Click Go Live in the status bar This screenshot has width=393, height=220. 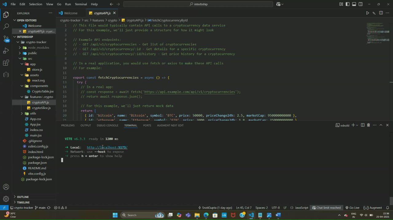[352, 208]
